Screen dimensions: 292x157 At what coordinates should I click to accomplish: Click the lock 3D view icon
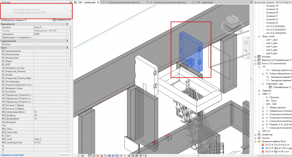click(x=117, y=155)
